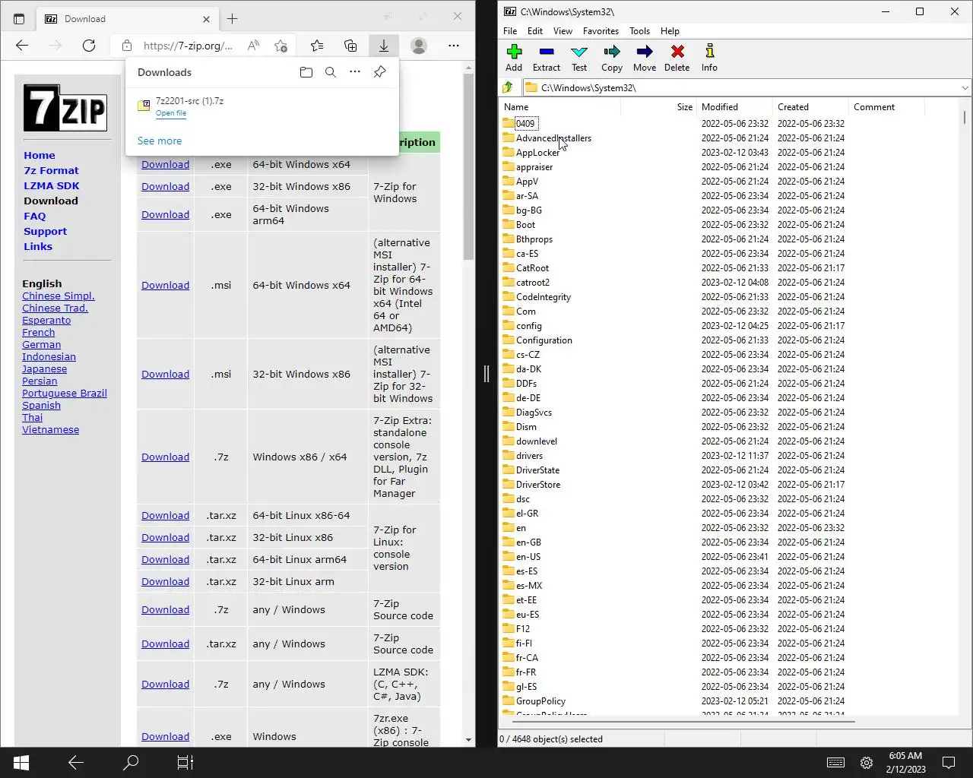The image size is (973, 778).
Task: Click the Test toolbar icon in 7-Zip
Action: tap(579, 58)
